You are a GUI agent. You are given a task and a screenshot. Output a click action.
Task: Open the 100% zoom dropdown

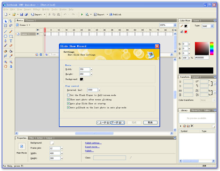click(x=175, y=25)
